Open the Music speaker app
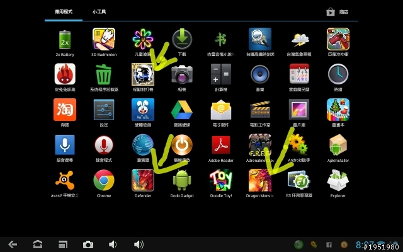The height and width of the screenshot is (252, 403). [260, 74]
